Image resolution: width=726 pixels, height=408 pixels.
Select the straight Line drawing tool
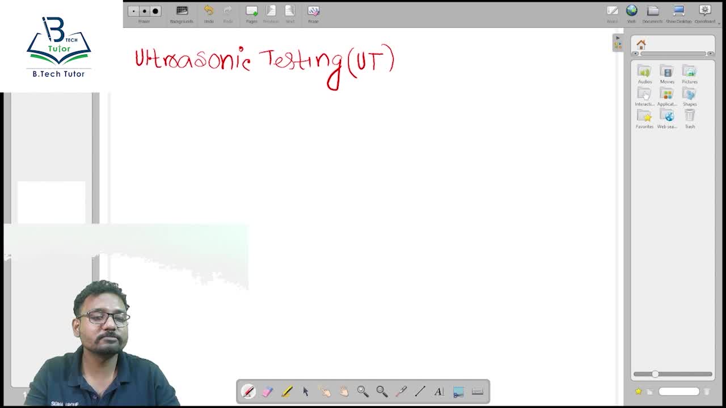pyautogui.click(x=420, y=392)
